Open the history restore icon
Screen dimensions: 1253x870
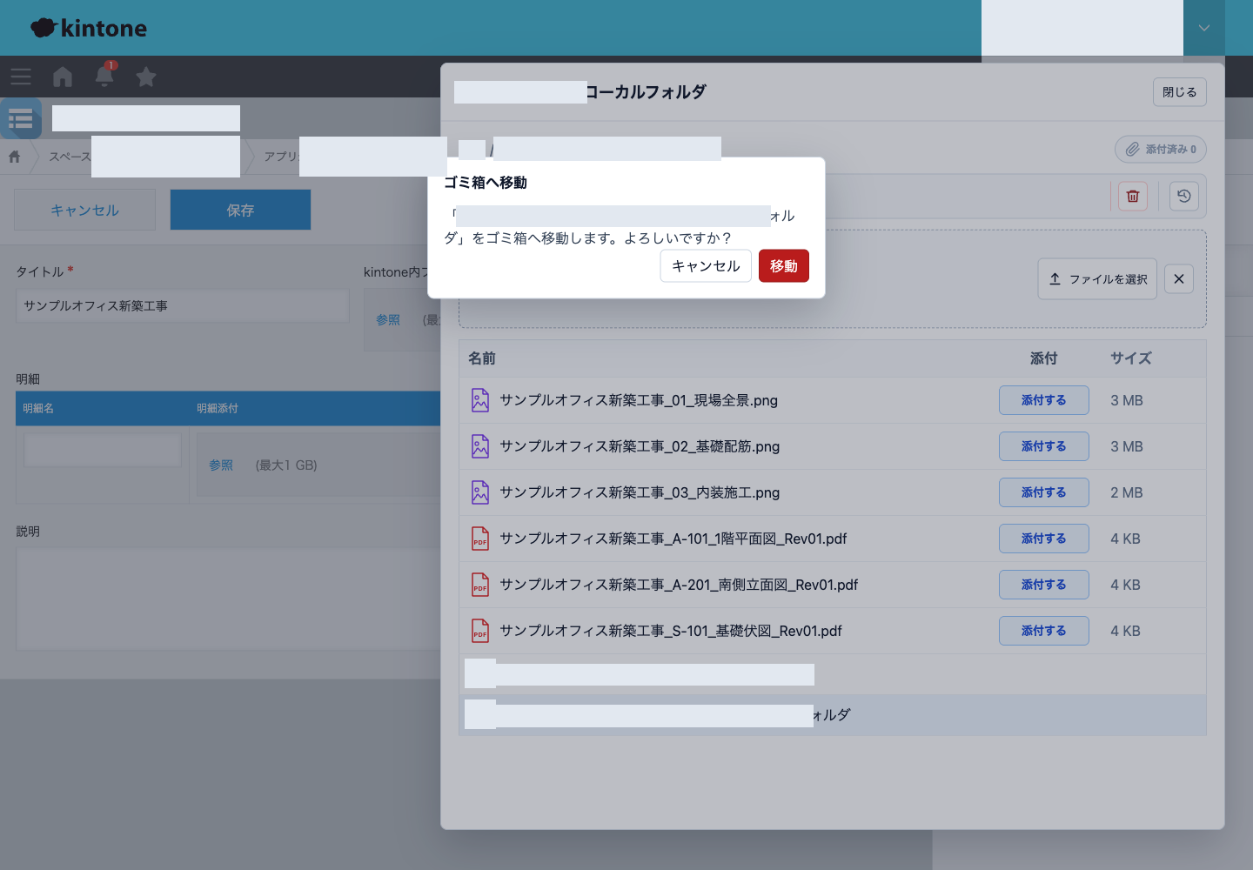point(1184,196)
